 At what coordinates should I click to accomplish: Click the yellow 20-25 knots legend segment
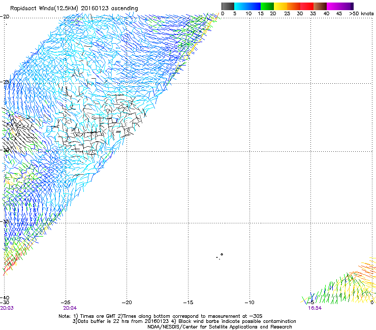280,6
